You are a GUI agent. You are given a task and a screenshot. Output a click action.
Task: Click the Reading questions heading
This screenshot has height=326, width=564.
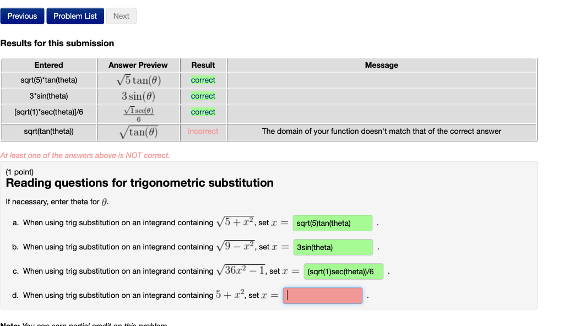138,182
